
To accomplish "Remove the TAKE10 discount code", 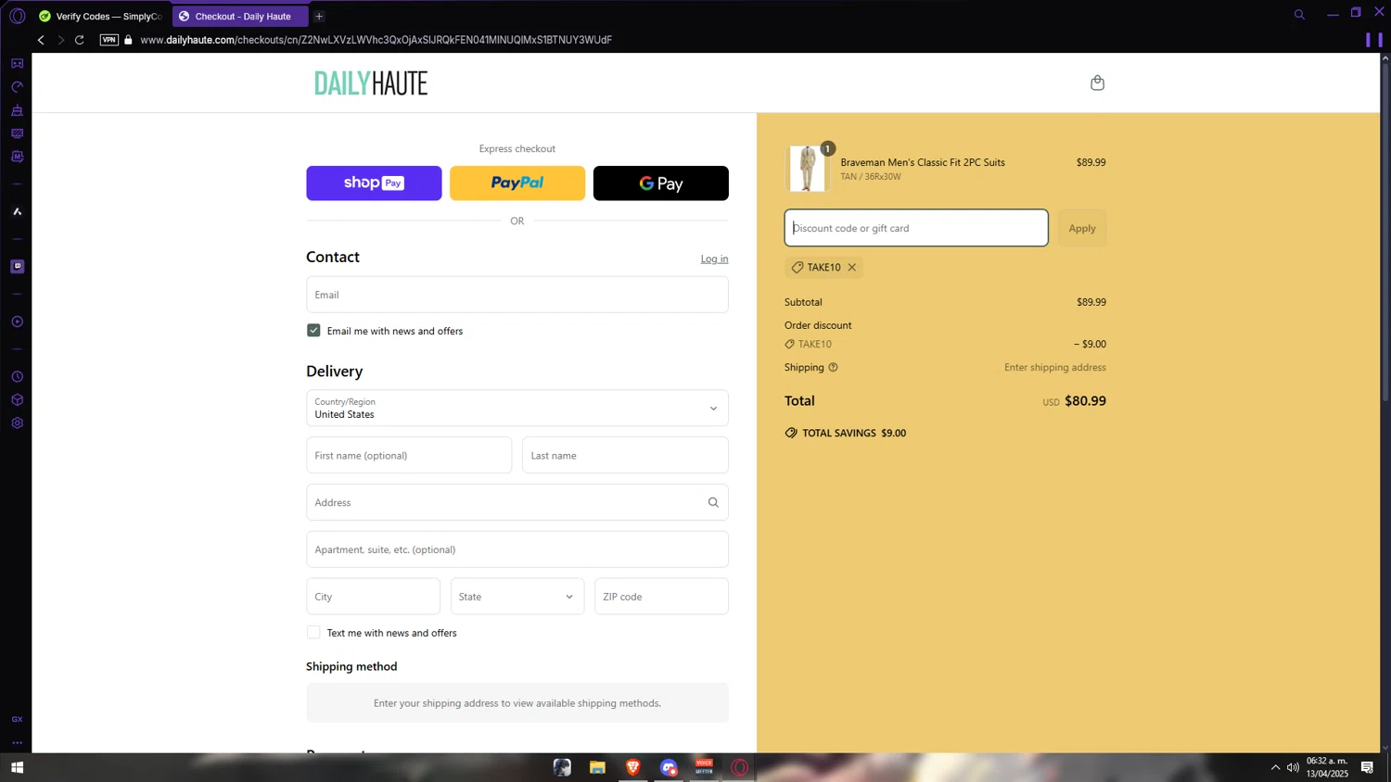I will [x=851, y=267].
